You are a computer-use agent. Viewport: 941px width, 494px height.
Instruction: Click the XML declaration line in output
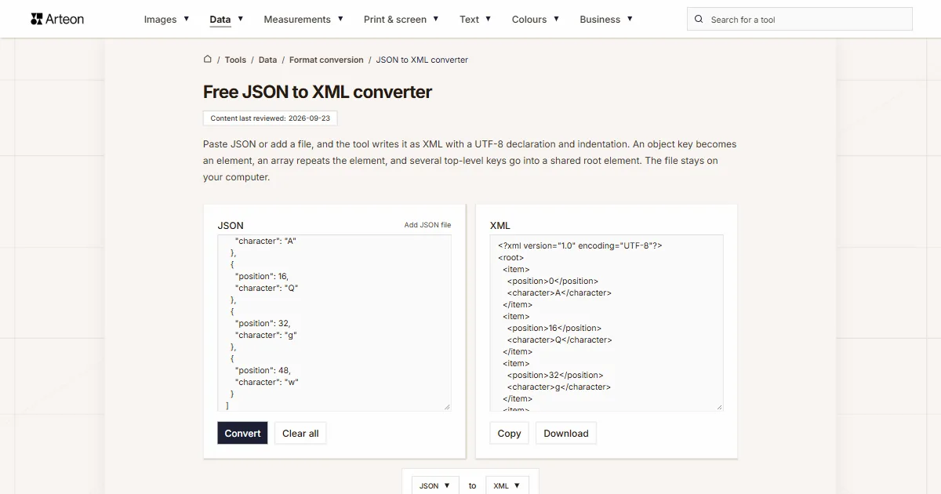click(580, 245)
